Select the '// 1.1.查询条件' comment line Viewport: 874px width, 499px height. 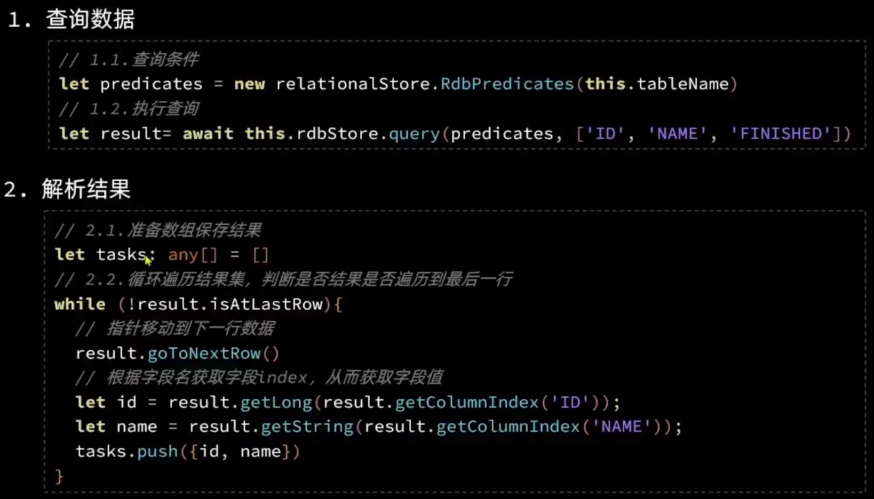(x=129, y=59)
